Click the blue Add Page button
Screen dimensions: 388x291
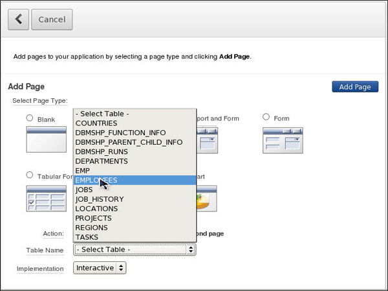click(355, 87)
